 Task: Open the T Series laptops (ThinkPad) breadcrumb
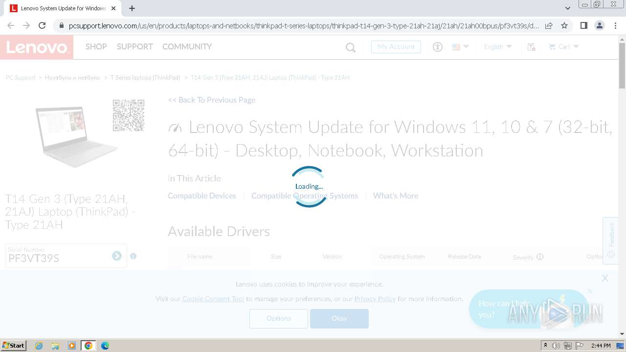coord(145,78)
